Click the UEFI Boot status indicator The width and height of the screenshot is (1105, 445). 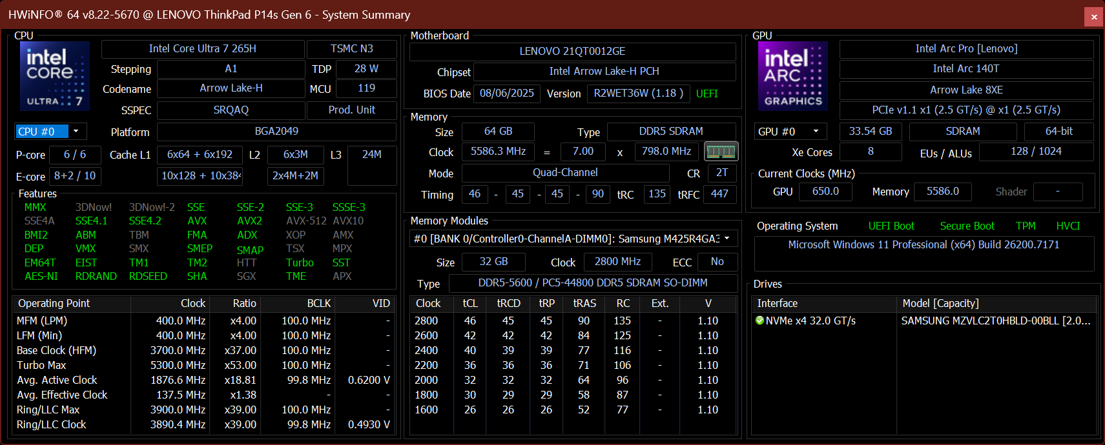(x=891, y=226)
